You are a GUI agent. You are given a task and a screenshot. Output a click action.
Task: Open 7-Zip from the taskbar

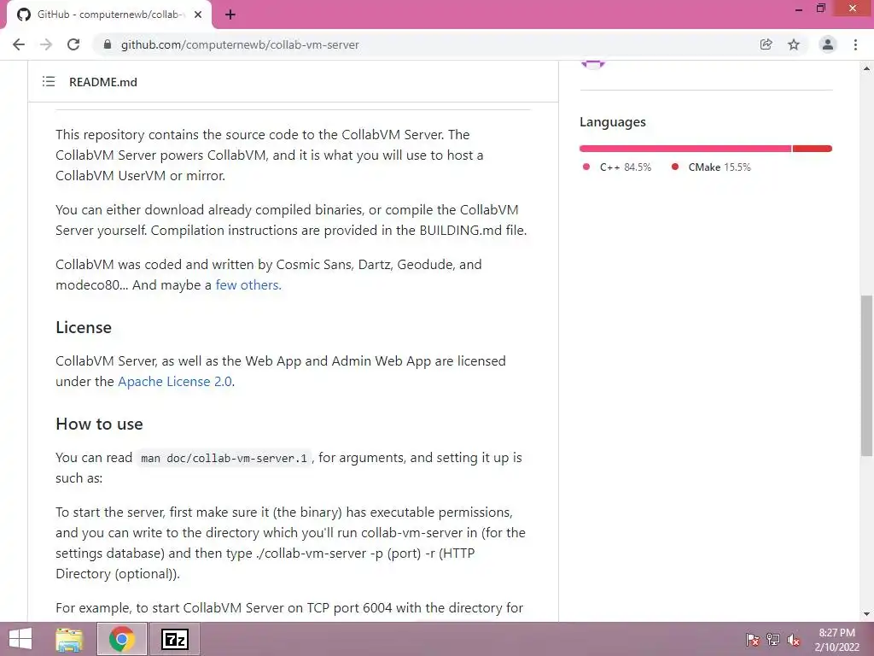tap(174, 639)
